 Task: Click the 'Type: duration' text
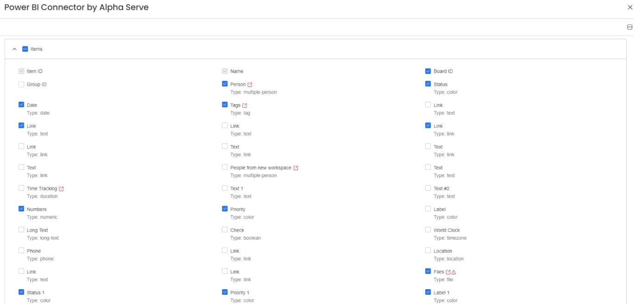[x=42, y=196]
